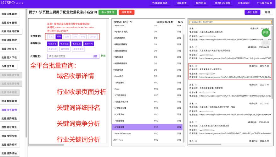Select the 19.site:147seo.com search term row
276x157 pixels.
[147, 133]
